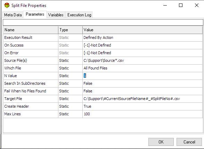Select the Execution Result name cell
Screen dimensions: 204x149
tap(31, 38)
